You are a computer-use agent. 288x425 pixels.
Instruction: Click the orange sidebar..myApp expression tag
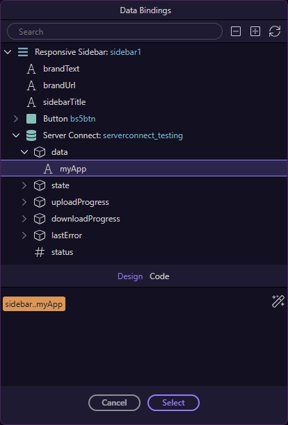[34, 304]
